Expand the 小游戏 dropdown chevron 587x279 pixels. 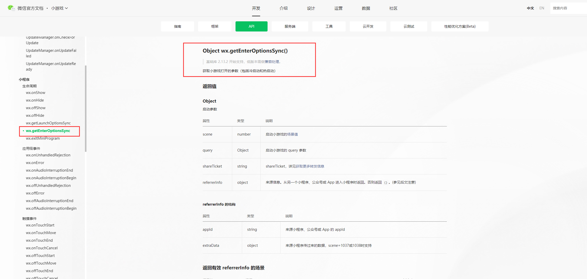[x=67, y=8]
